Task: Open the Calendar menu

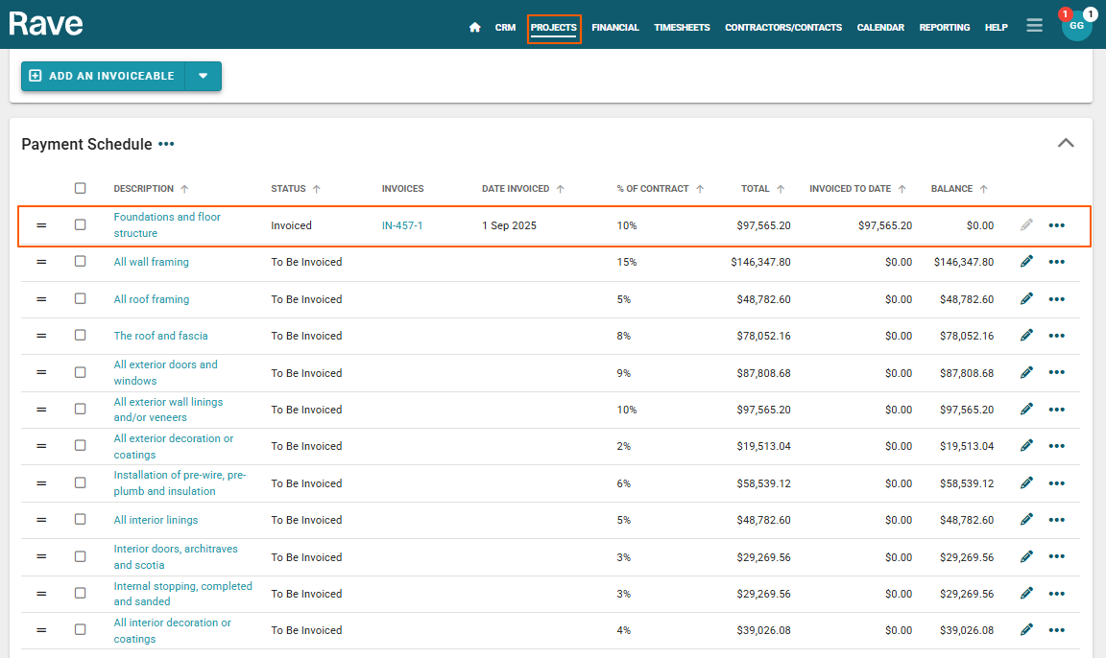Action: point(880,28)
